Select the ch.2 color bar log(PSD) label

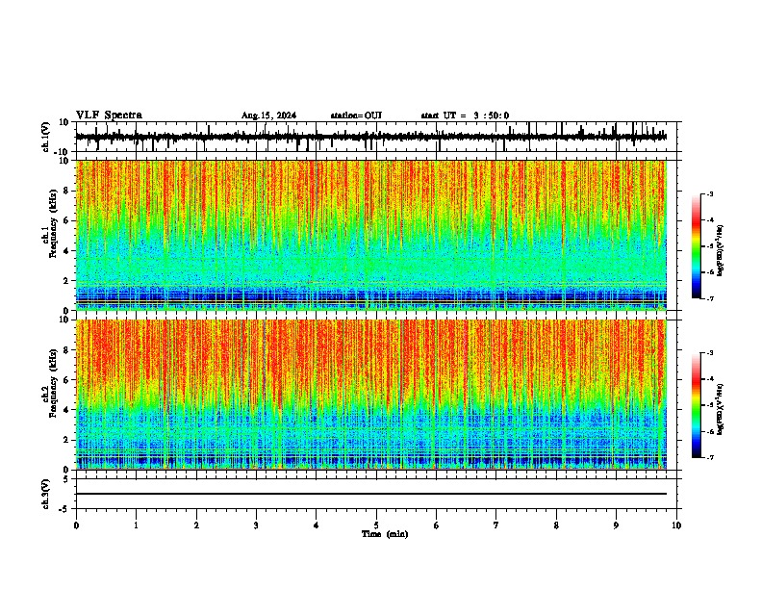click(721, 409)
